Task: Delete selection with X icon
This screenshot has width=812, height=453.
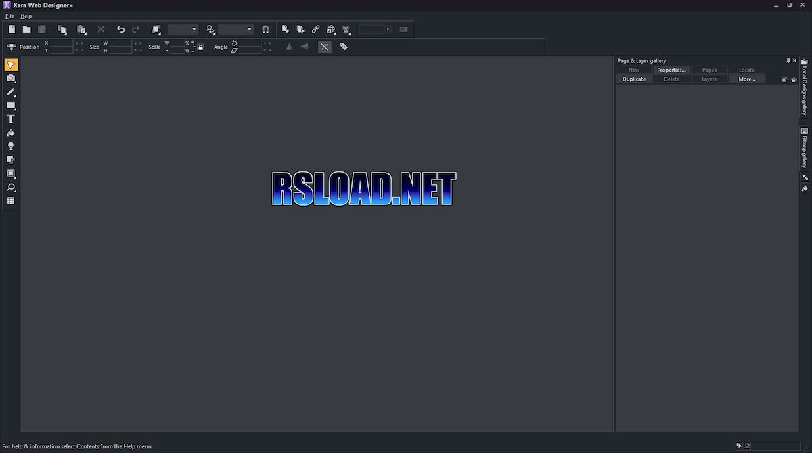Action: (x=101, y=29)
